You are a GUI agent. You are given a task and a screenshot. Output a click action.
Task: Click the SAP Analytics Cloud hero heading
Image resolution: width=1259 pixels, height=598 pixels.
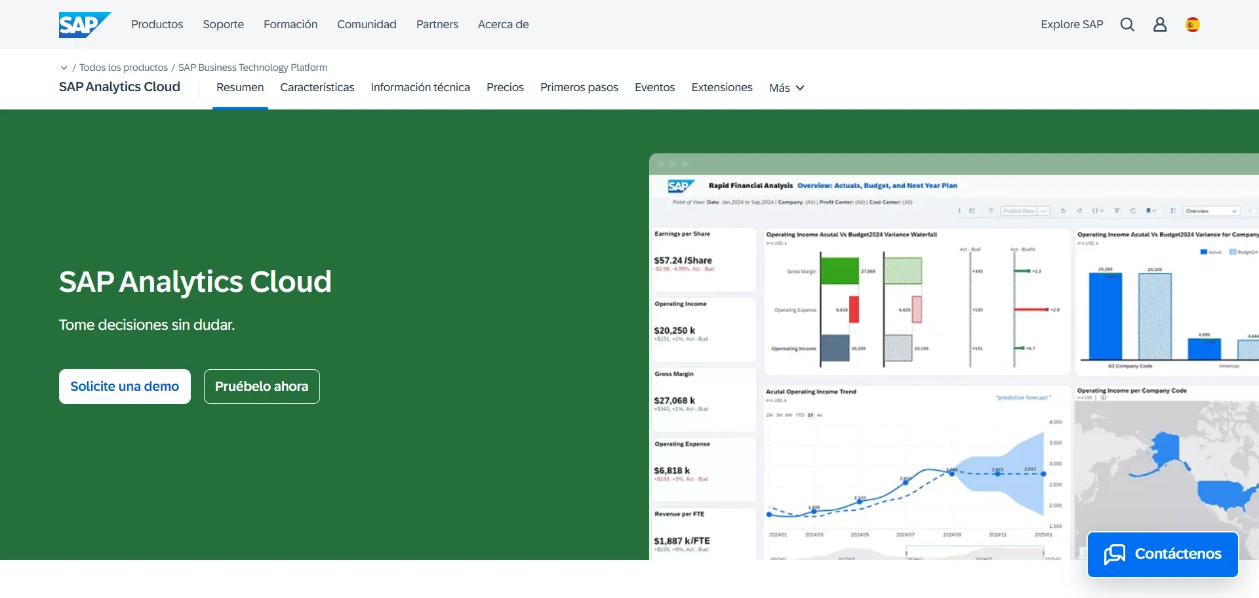(195, 282)
